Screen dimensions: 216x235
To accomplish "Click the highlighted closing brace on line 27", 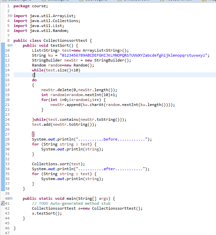I will pyautogui.click(x=33, y=134).
